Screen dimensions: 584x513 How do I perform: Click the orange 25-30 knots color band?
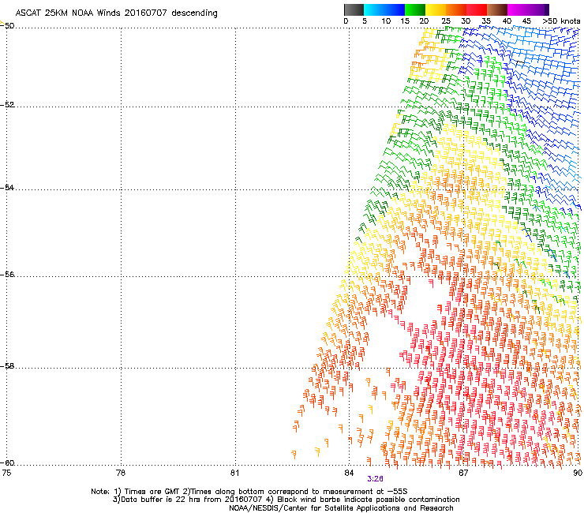456,9
